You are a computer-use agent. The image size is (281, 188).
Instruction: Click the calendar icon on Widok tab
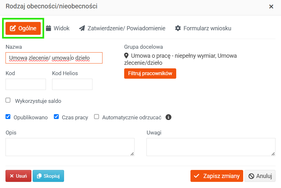49,28
